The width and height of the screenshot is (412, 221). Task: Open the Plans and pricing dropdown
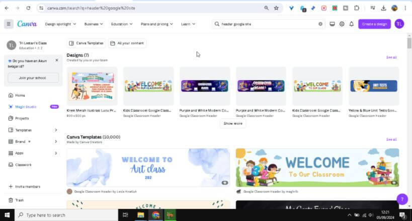[157, 24]
